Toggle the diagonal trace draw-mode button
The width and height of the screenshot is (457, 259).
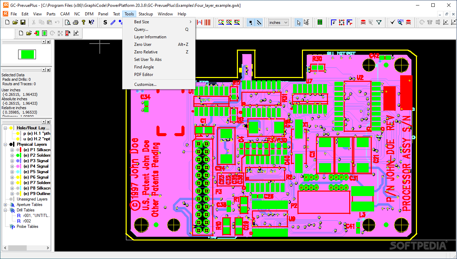point(259,22)
